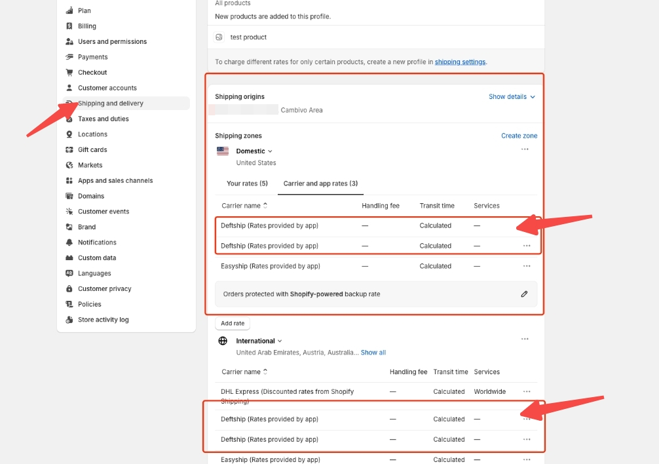Open Taxes and duties settings
Screen dimensions: 659x464
tap(104, 119)
